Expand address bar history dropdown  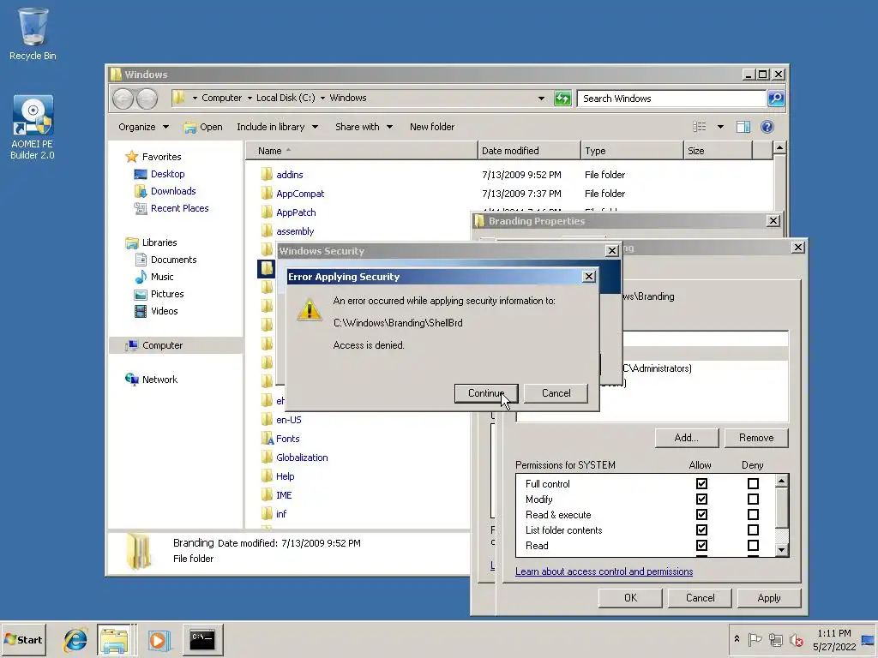541,99
